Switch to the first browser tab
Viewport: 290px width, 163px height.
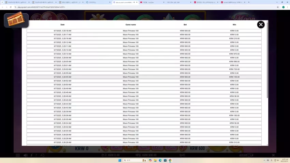pyautogui.click(x=17, y=2)
